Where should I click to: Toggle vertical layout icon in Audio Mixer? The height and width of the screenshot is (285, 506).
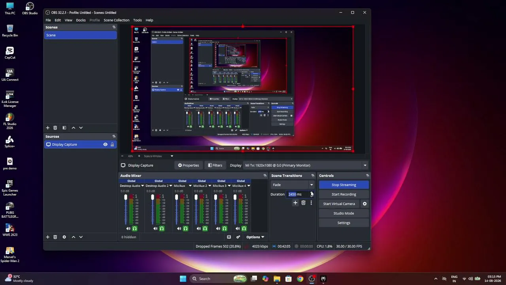click(x=229, y=237)
